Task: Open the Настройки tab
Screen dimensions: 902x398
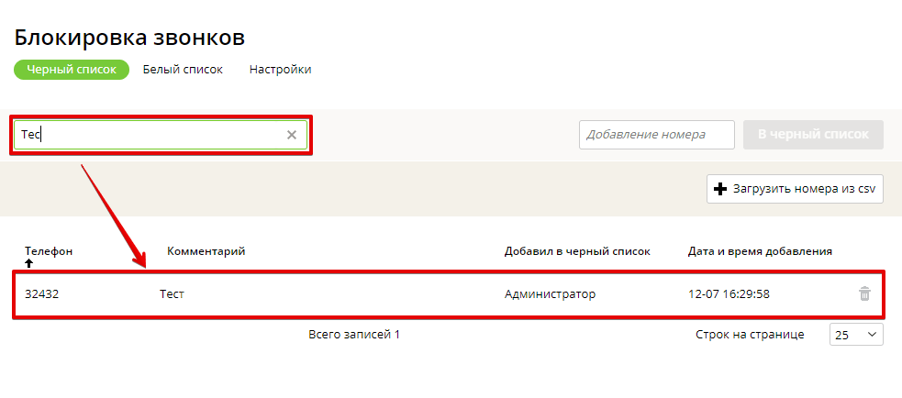Action: pos(280,70)
